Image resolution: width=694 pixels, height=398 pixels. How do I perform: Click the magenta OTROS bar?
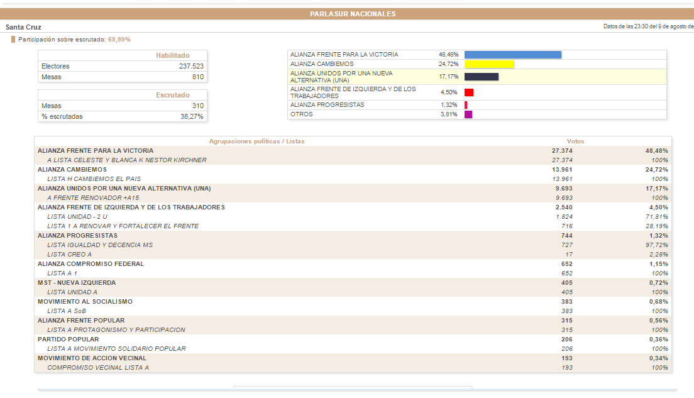[x=468, y=114]
